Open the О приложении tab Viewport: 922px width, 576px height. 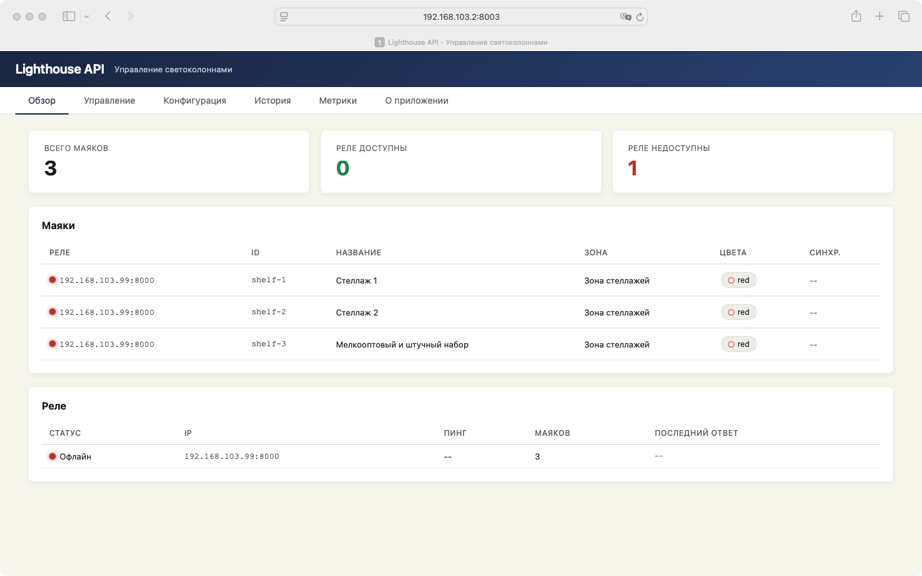coord(416,100)
